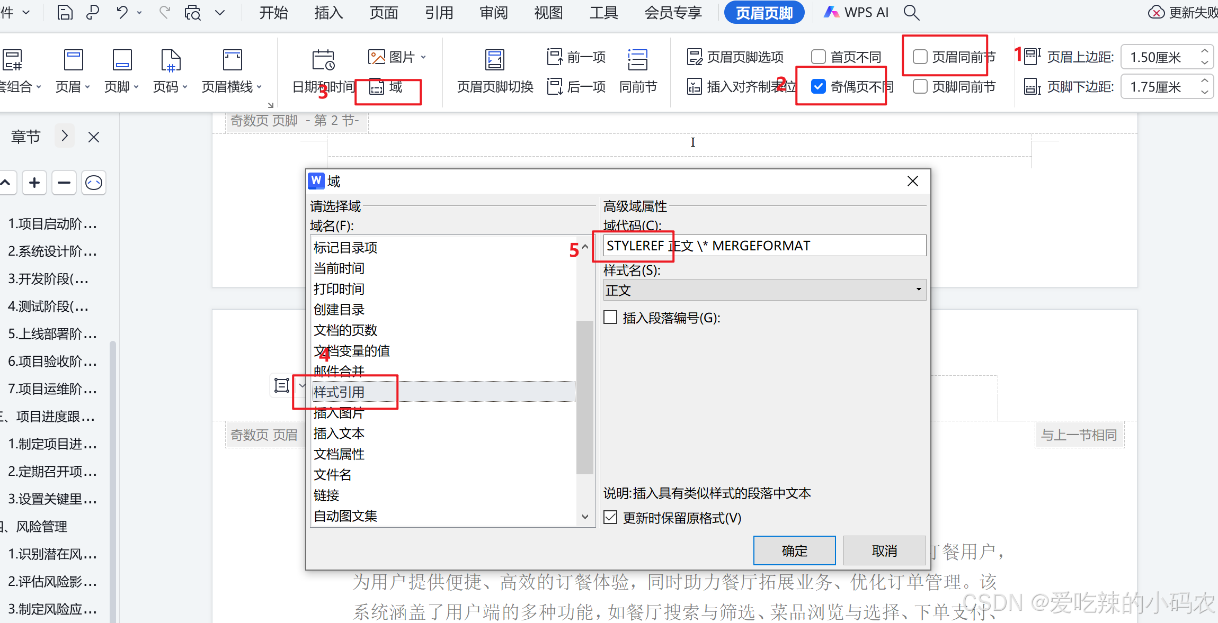This screenshot has height=623, width=1218.
Task: Enable the 首页不同 checkbox
Action: (819, 57)
